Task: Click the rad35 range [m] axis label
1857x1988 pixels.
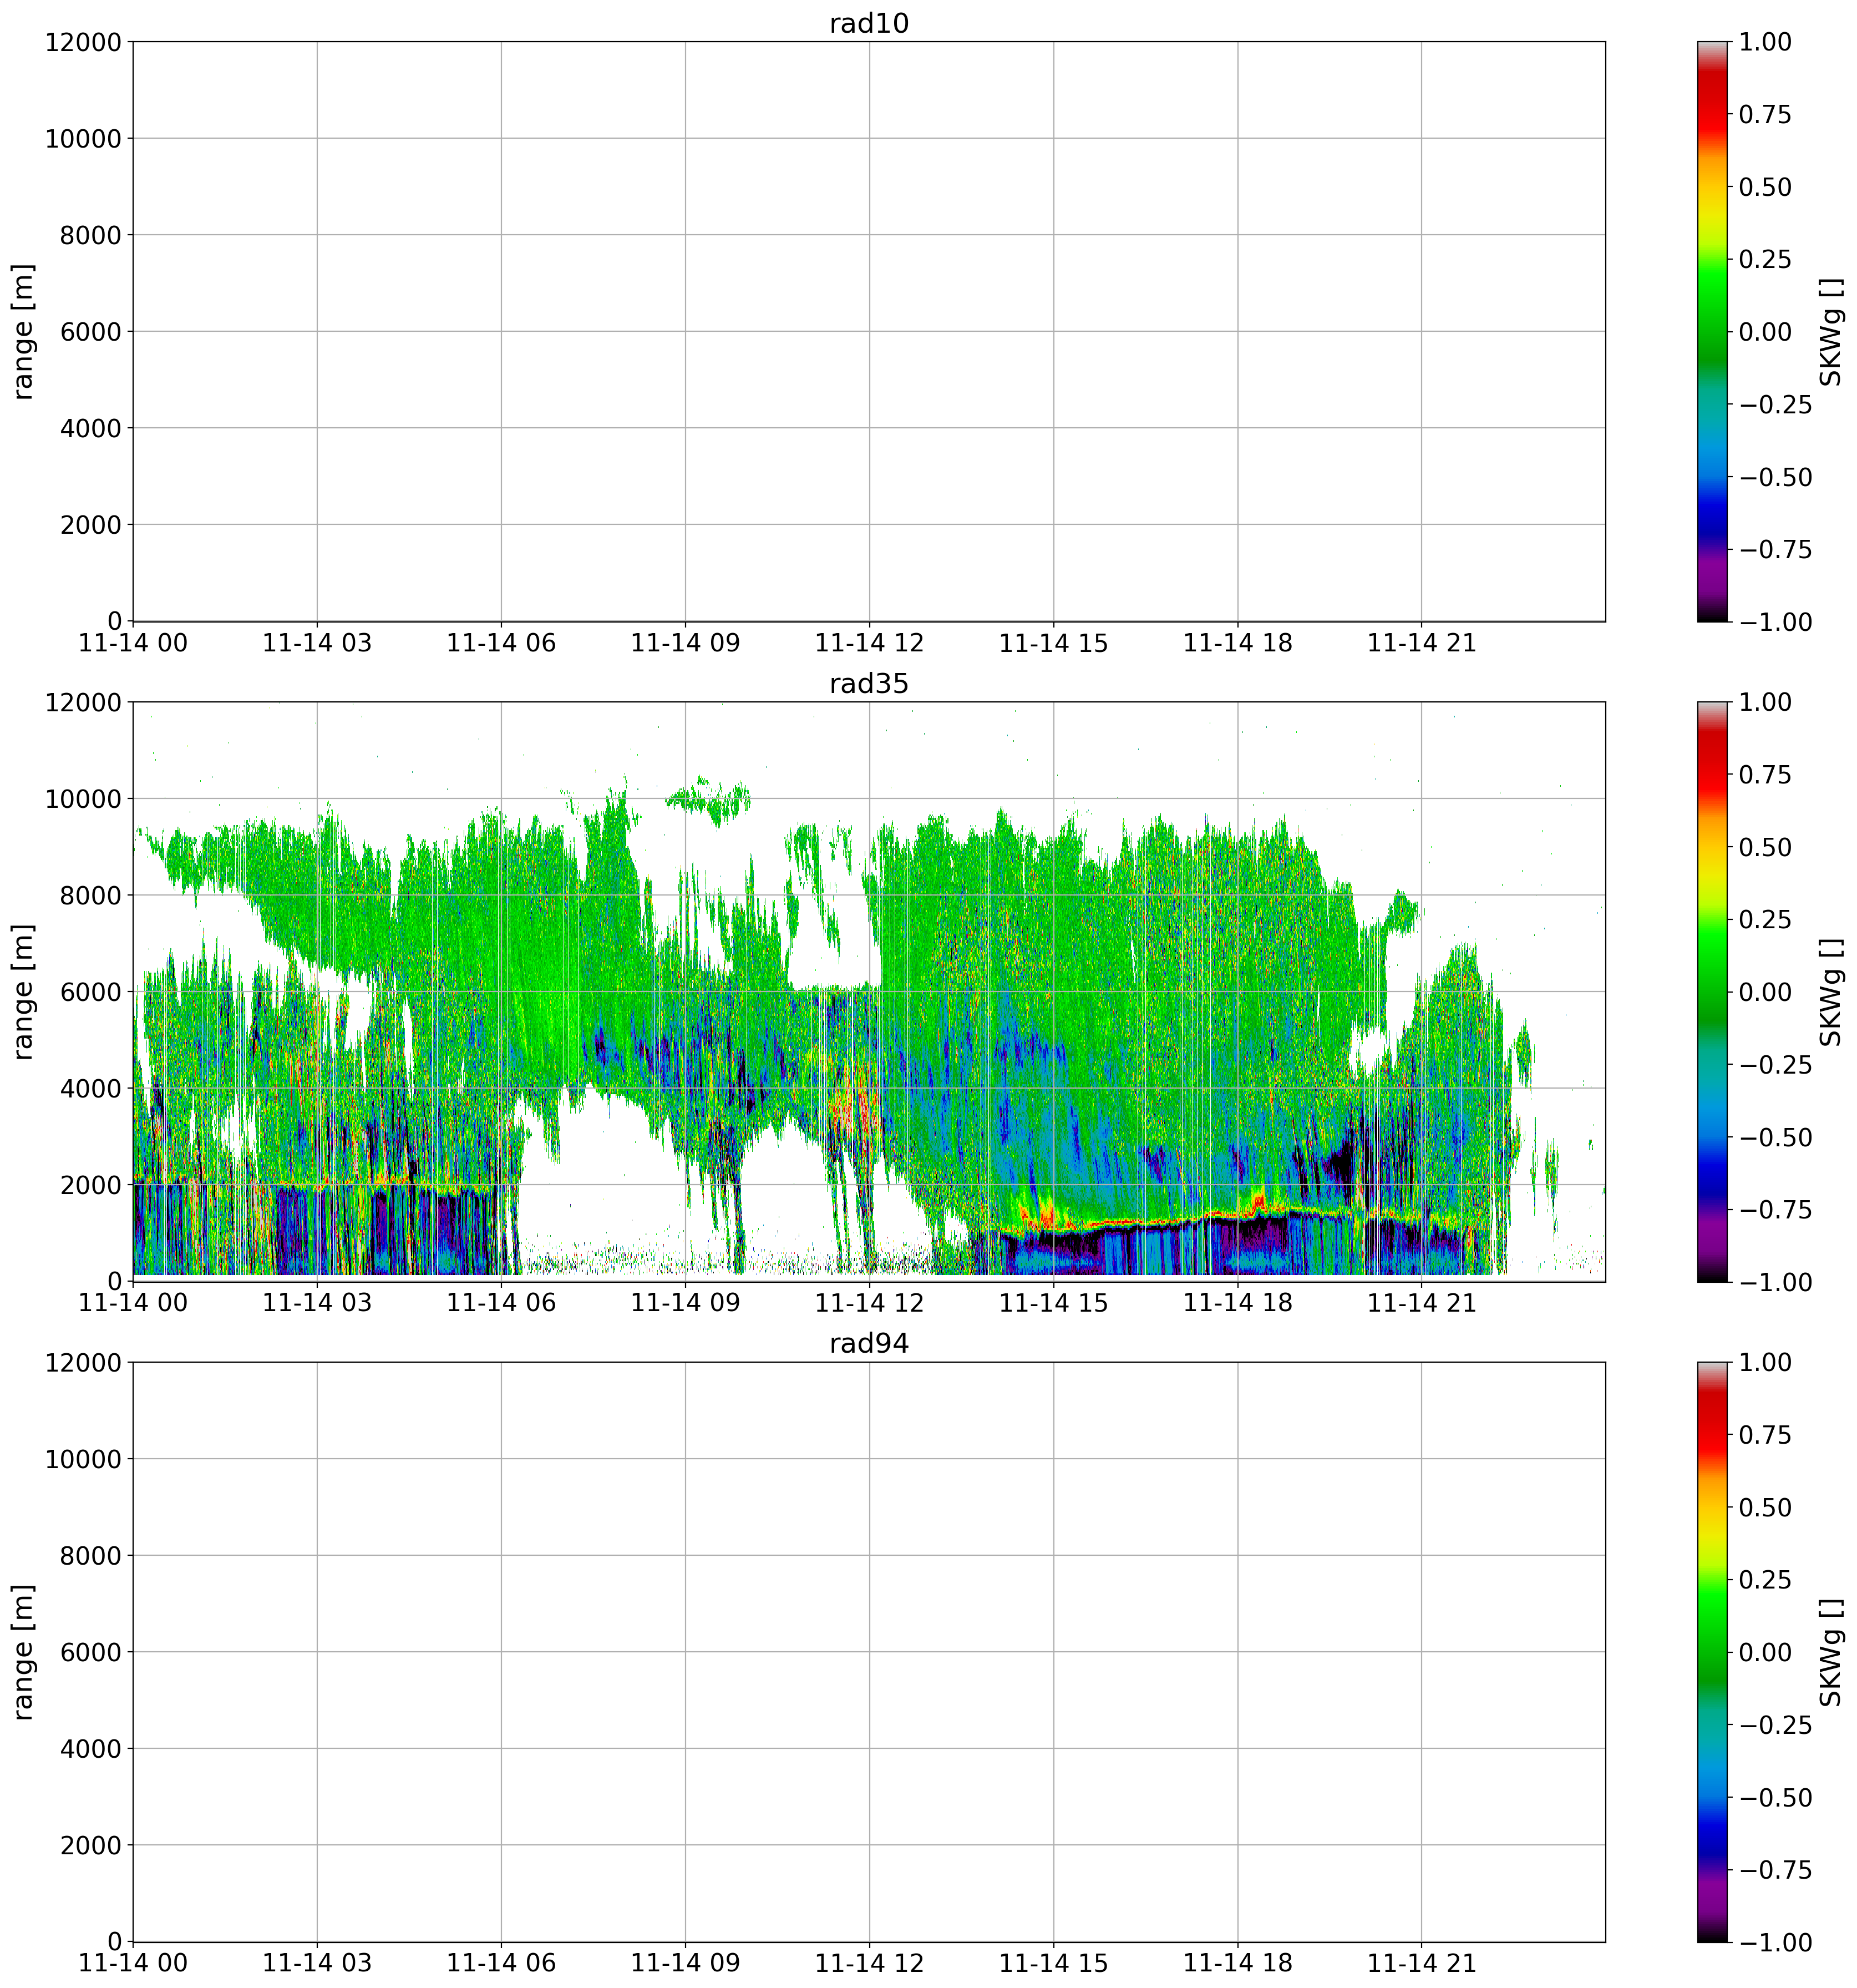Action: (x=24, y=991)
